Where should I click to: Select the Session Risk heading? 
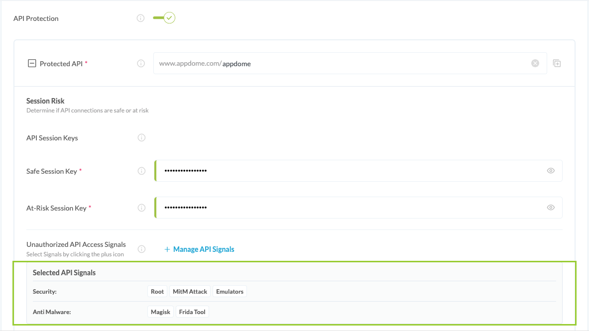tap(45, 101)
